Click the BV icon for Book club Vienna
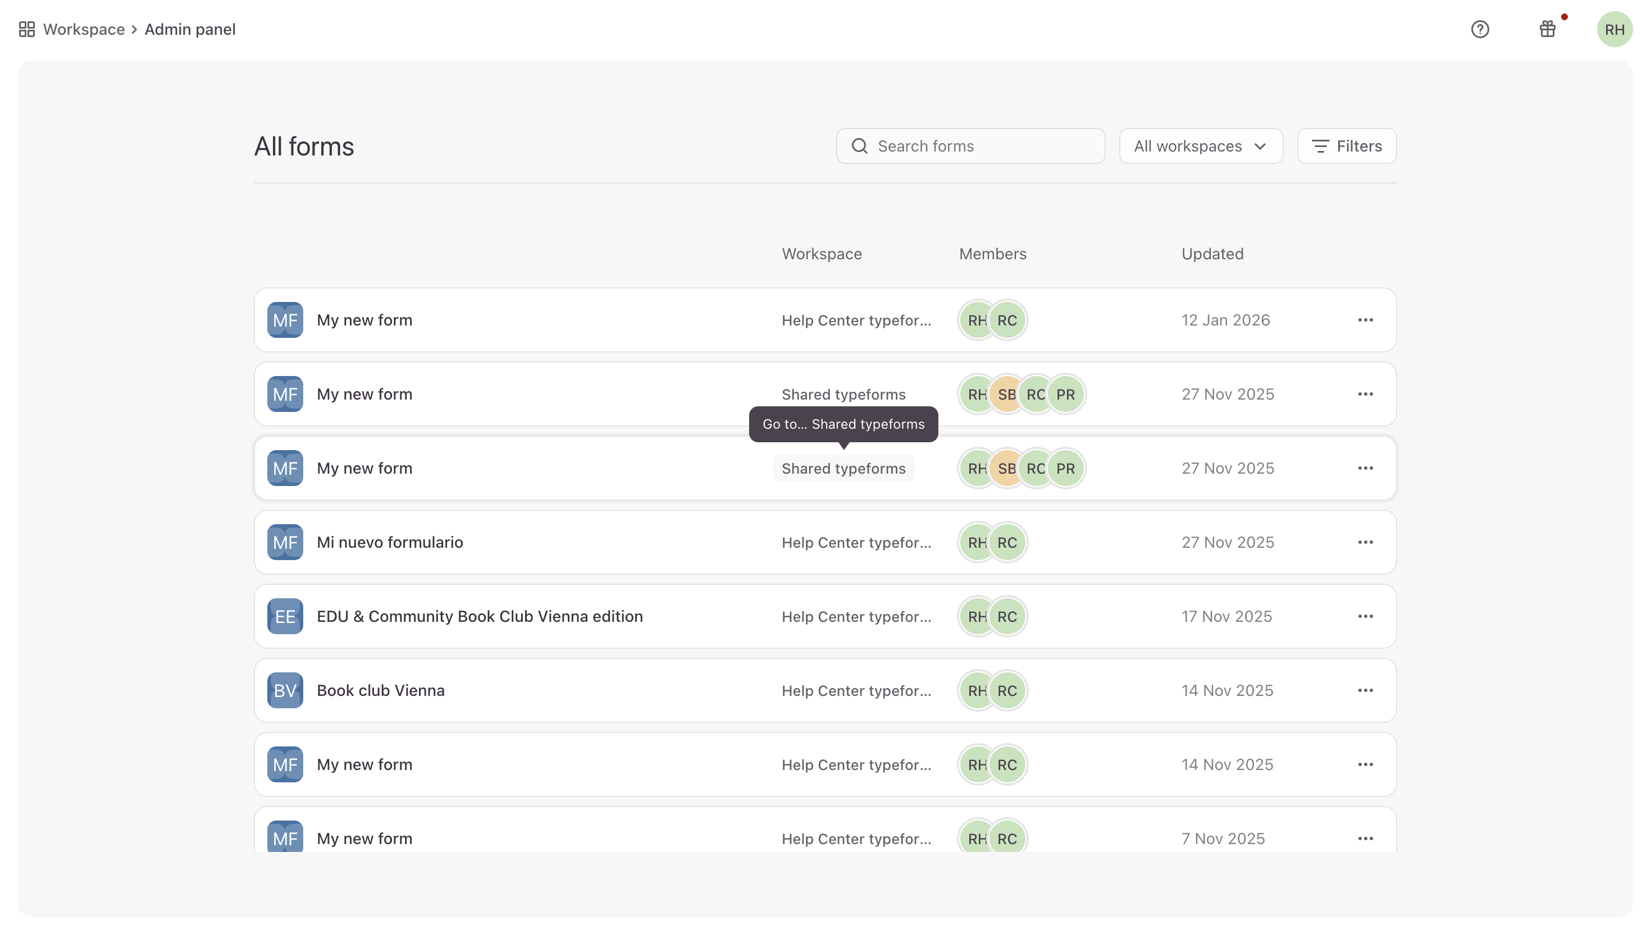The height and width of the screenshot is (935, 1651). pos(285,690)
